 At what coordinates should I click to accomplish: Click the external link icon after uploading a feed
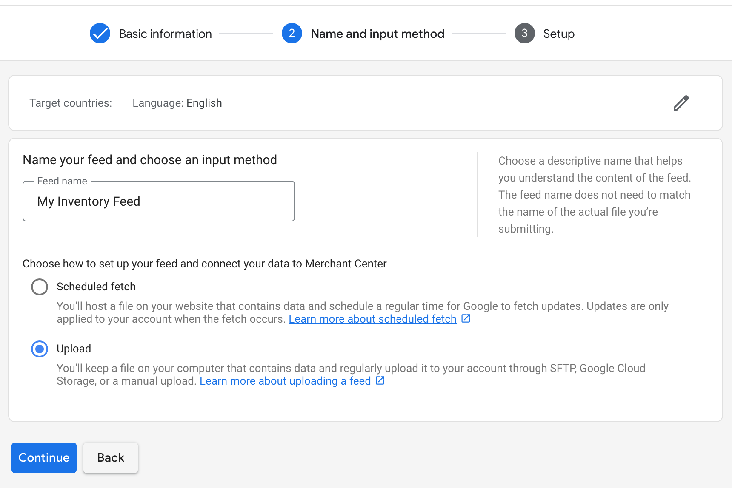click(x=380, y=380)
